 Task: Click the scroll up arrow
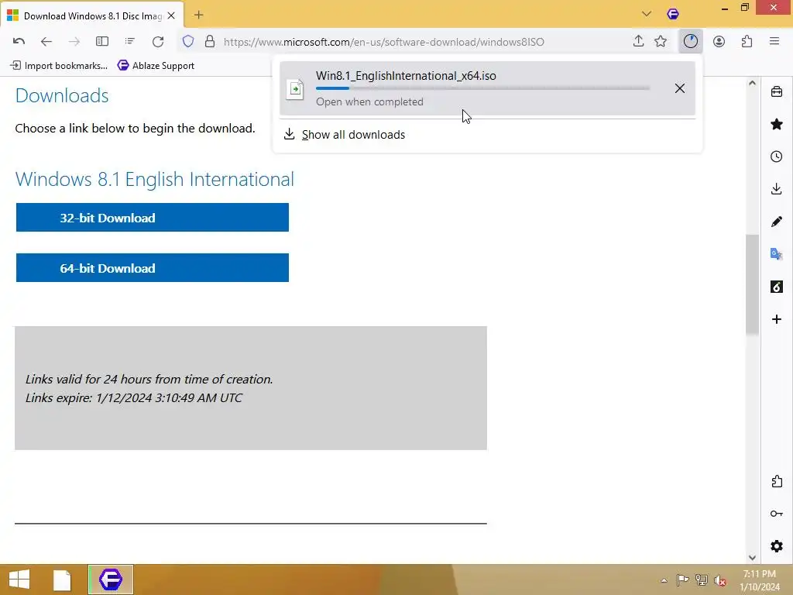(x=752, y=83)
